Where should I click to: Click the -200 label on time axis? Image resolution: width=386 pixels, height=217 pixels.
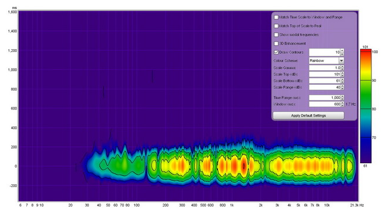13,186
